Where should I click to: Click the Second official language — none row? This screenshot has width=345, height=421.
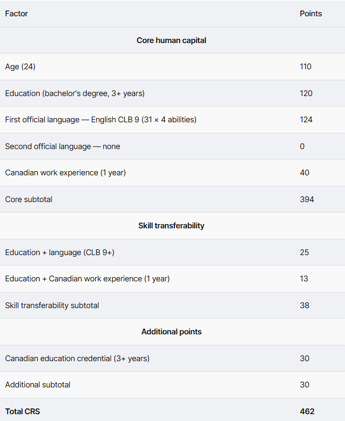62,146
